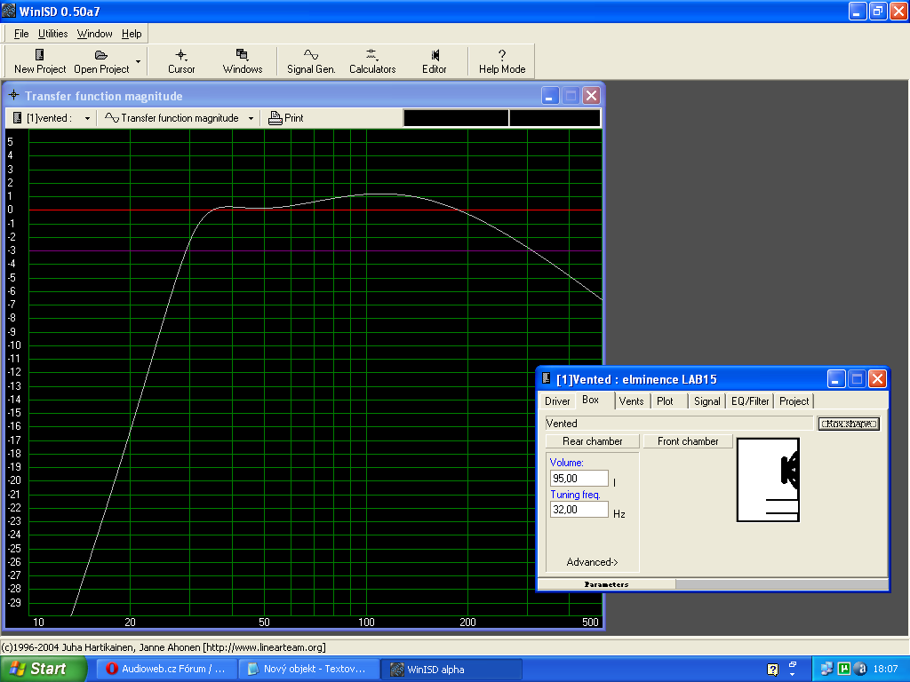Open the Windows toolbar menu
The image size is (910, 682).
coord(243,61)
